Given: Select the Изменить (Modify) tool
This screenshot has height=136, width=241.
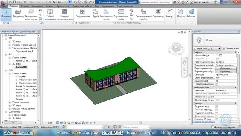Looking at the screenshot, I should (6, 15).
